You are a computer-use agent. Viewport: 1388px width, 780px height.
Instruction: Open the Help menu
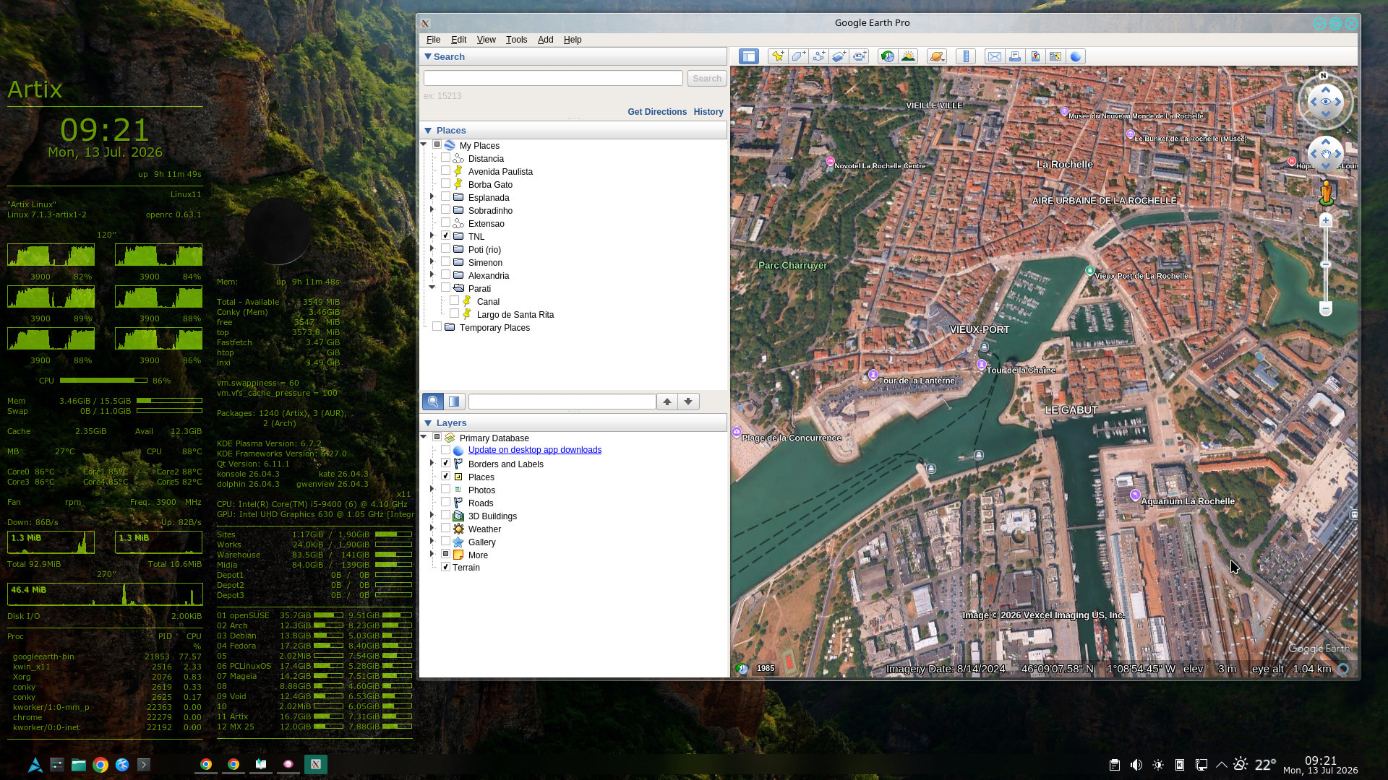(x=573, y=40)
